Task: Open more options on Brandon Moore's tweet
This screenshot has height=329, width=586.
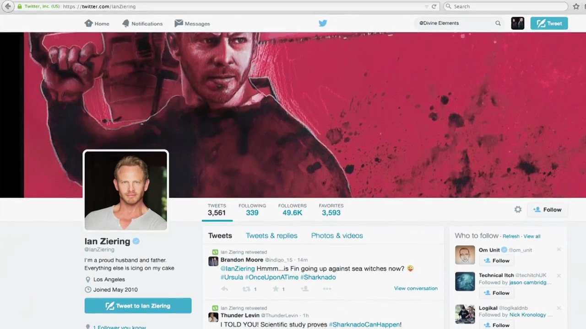Action: 327,289
